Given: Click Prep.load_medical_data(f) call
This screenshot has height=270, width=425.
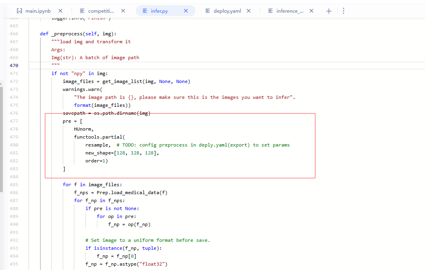Looking at the screenshot, I should click(132, 193).
